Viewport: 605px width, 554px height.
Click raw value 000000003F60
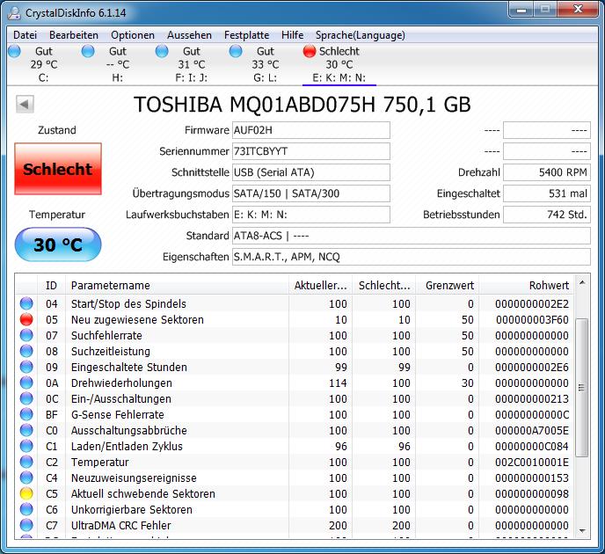pos(532,320)
